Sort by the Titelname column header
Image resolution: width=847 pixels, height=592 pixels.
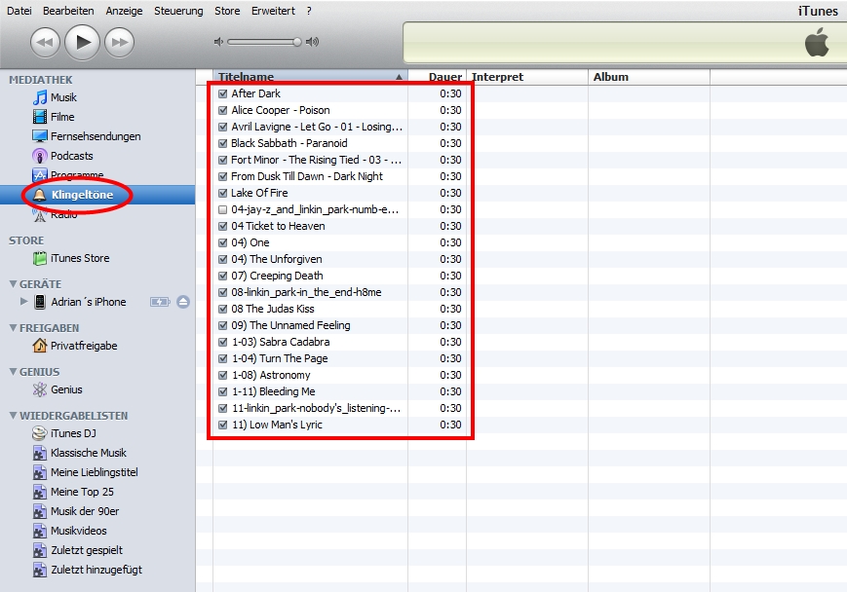coord(311,77)
